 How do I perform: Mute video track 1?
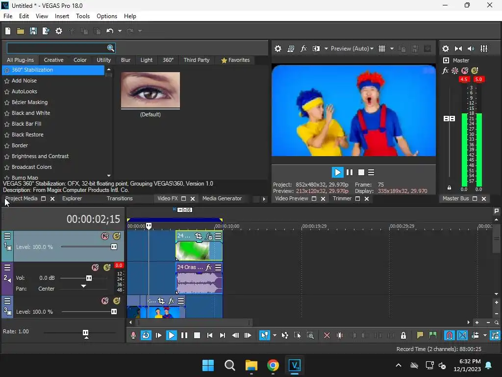click(105, 236)
